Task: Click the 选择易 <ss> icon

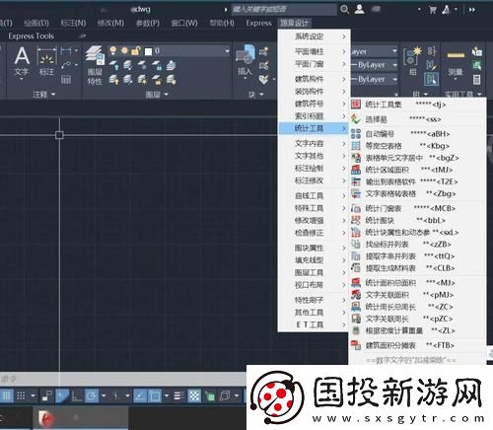Action: pos(356,119)
